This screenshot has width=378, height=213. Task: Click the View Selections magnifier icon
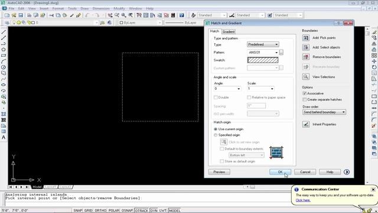(x=306, y=76)
